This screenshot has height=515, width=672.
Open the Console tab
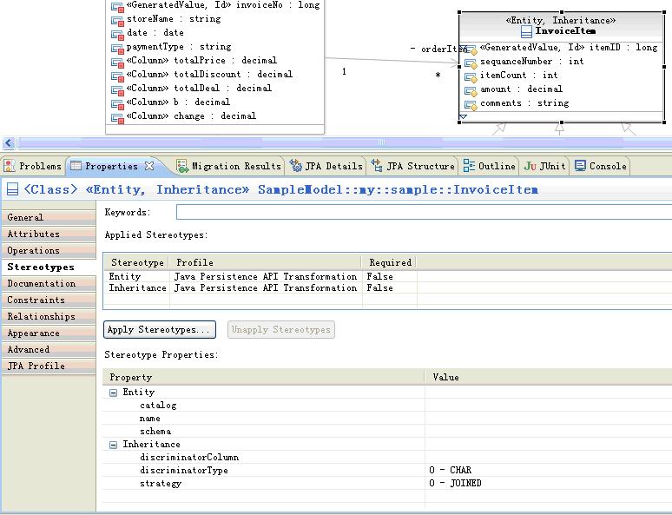click(601, 166)
